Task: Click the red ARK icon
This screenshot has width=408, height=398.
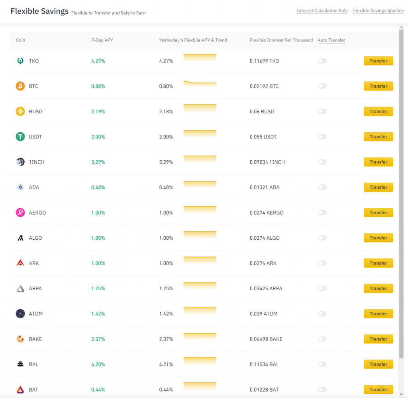Action: 20,263
